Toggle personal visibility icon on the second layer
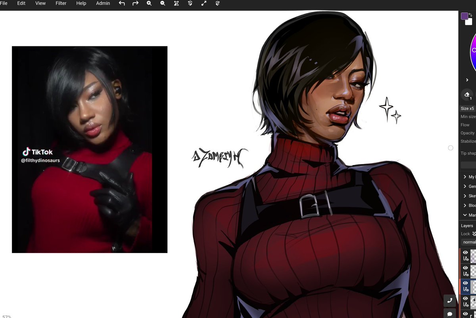The width and height of the screenshot is (476, 318). coord(466,274)
